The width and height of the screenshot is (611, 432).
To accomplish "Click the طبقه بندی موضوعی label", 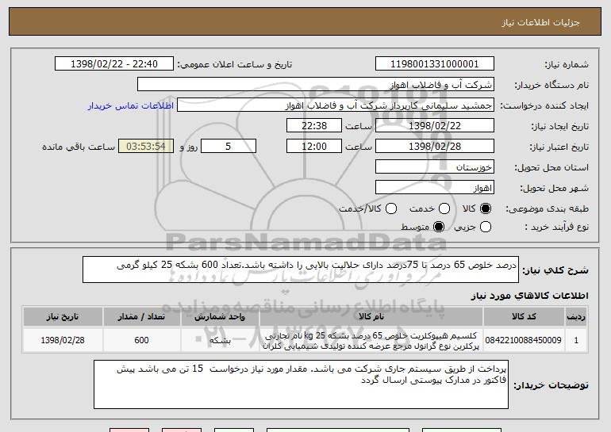I will coord(547,209).
